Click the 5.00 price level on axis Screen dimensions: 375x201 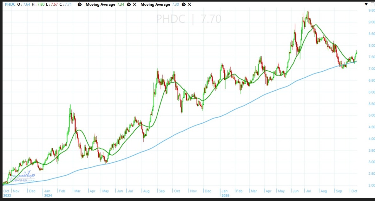(x=372, y=115)
